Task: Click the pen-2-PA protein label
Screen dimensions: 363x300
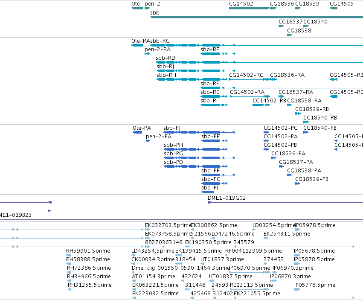Action: point(159,137)
